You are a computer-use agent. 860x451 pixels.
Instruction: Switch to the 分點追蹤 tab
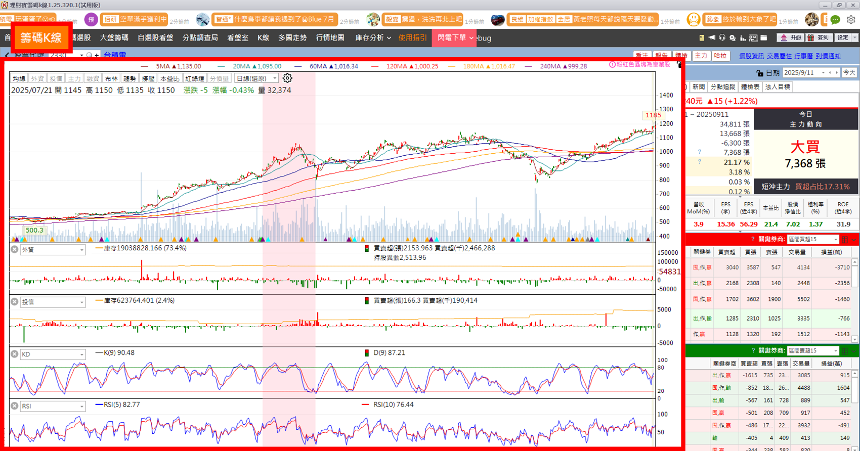tap(722, 87)
